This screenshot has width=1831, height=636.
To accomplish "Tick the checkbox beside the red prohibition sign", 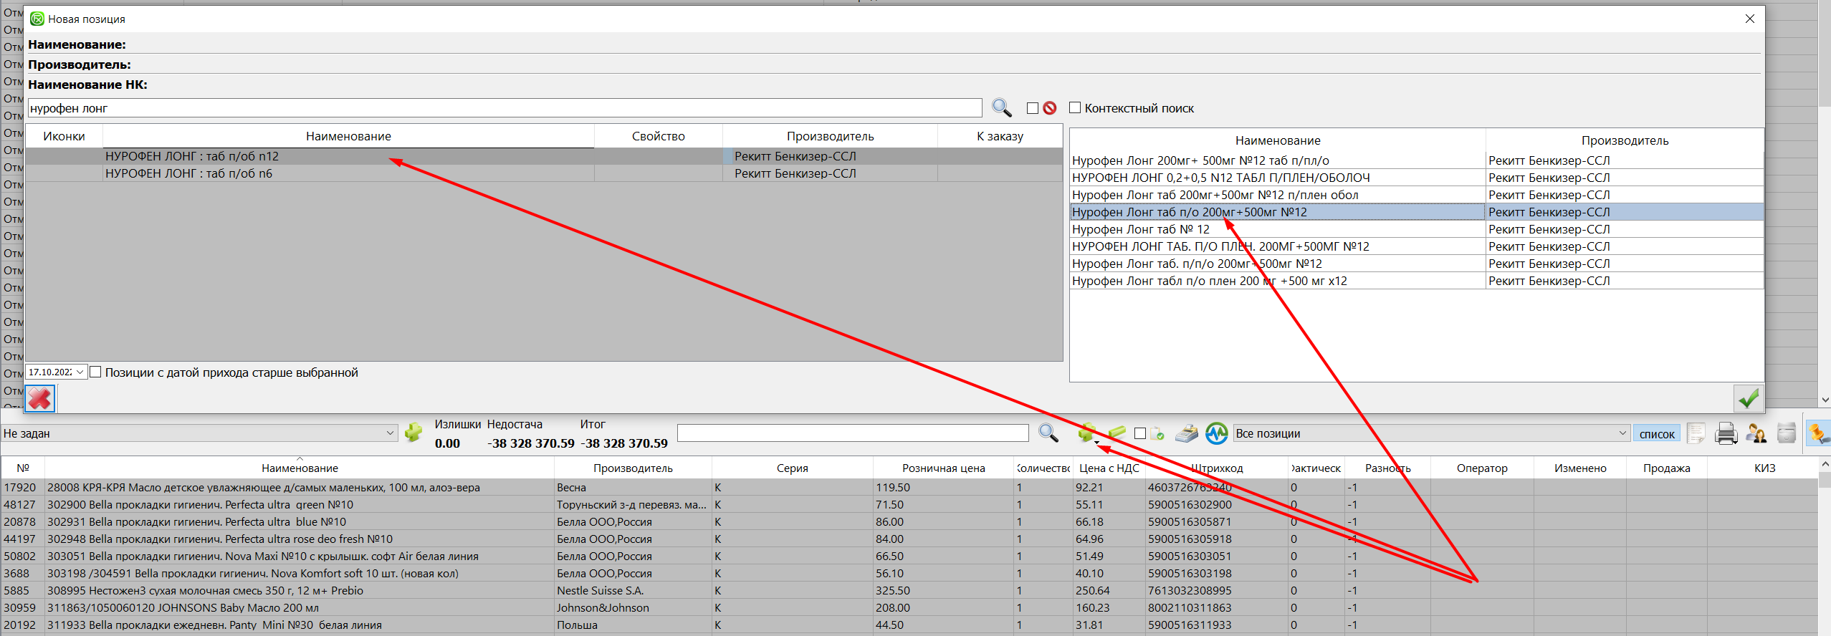I will (1033, 108).
